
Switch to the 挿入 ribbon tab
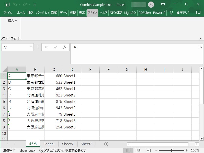[x=31, y=13]
